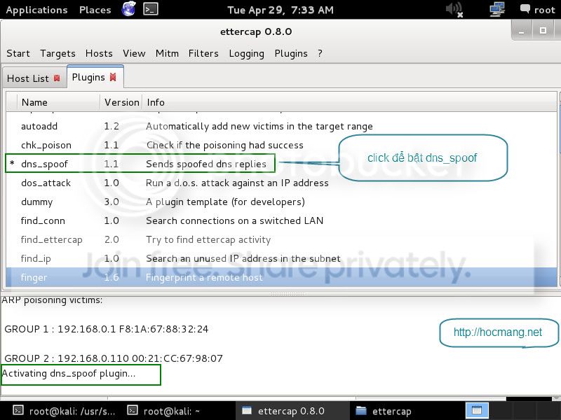
Task: Open the Hosts menu
Action: click(x=99, y=54)
